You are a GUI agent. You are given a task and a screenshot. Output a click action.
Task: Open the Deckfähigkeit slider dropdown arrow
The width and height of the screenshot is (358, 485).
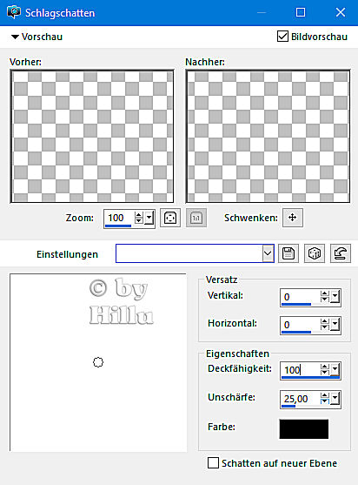click(x=335, y=369)
